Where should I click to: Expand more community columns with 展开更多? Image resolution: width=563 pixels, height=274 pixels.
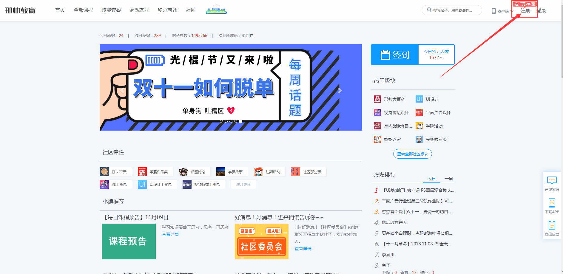tap(243, 185)
